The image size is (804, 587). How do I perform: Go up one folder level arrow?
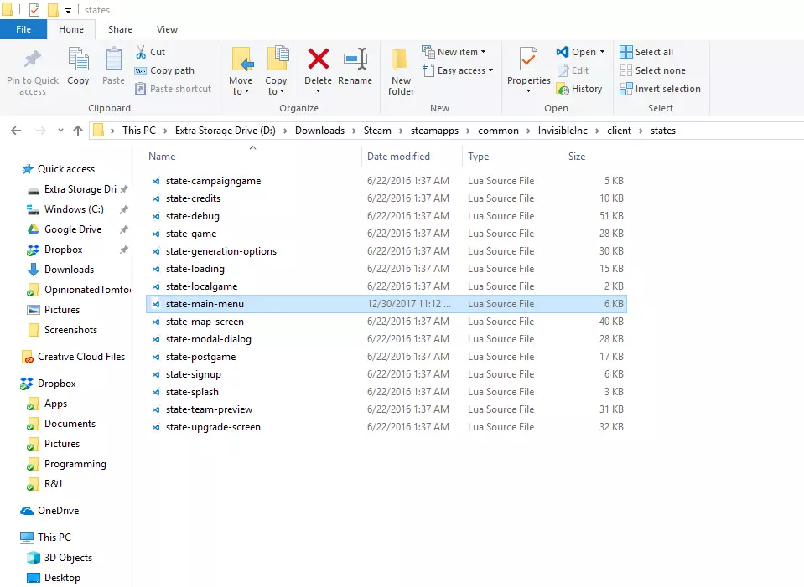tap(78, 131)
